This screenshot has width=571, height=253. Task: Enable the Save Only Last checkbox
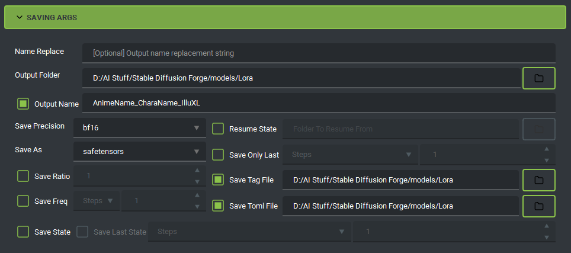pos(218,155)
